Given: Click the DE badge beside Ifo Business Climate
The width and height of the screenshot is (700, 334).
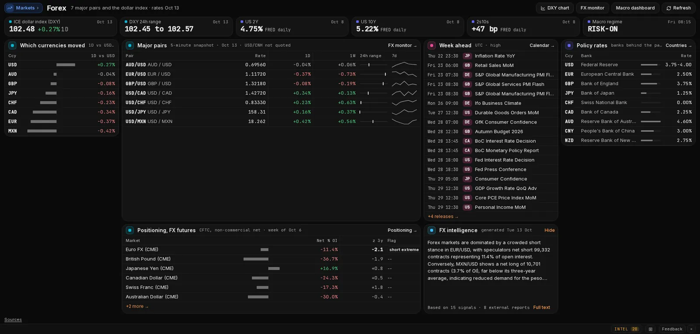Looking at the screenshot, I should click(x=467, y=103).
